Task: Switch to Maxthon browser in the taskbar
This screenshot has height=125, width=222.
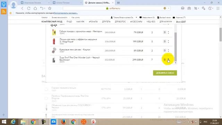Action: (53, 122)
